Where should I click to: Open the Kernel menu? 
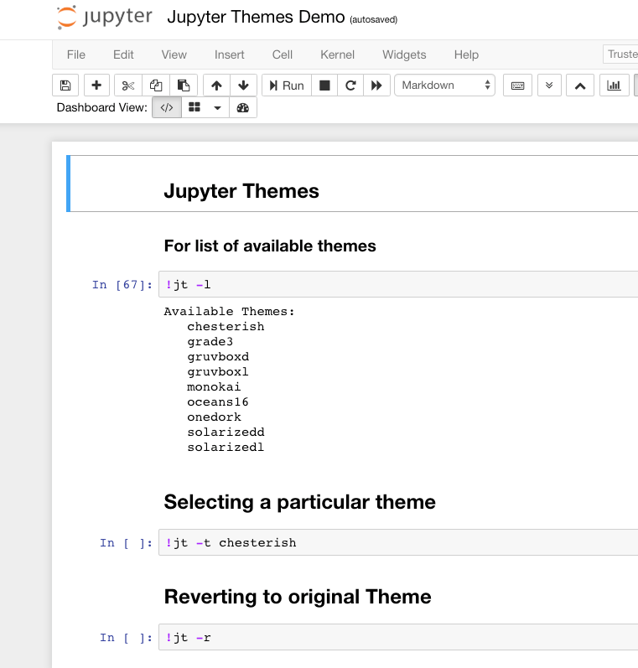(337, 54)
